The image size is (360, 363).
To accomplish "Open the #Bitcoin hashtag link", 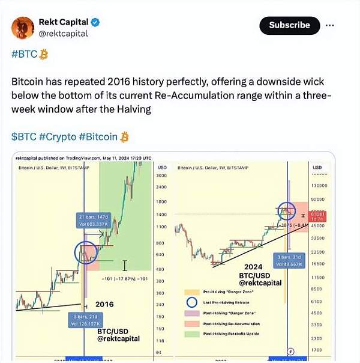I will 98,136.
